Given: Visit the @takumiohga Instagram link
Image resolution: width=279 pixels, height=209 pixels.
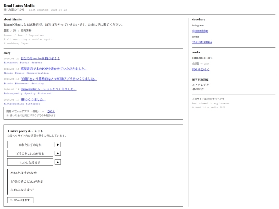Looking at the screenshot, I should pyautogui.click(x=200, y=31).
